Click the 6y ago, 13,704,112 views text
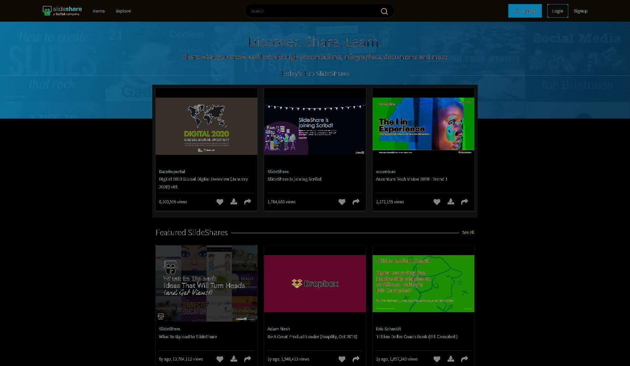Screen dimensions: 630x366 181,359
